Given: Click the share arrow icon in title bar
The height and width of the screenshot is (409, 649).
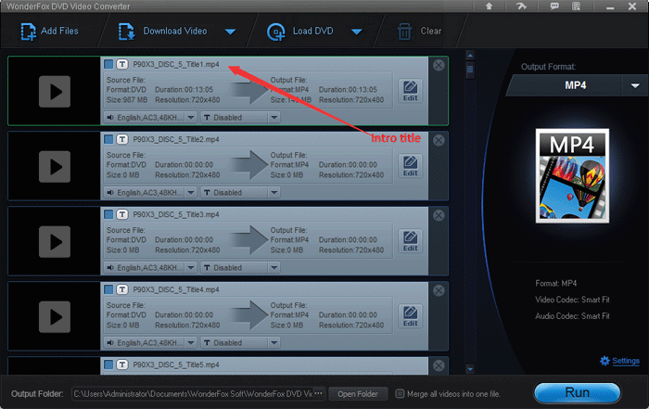Looking at the screenshot, I should [x=521, y=6].
